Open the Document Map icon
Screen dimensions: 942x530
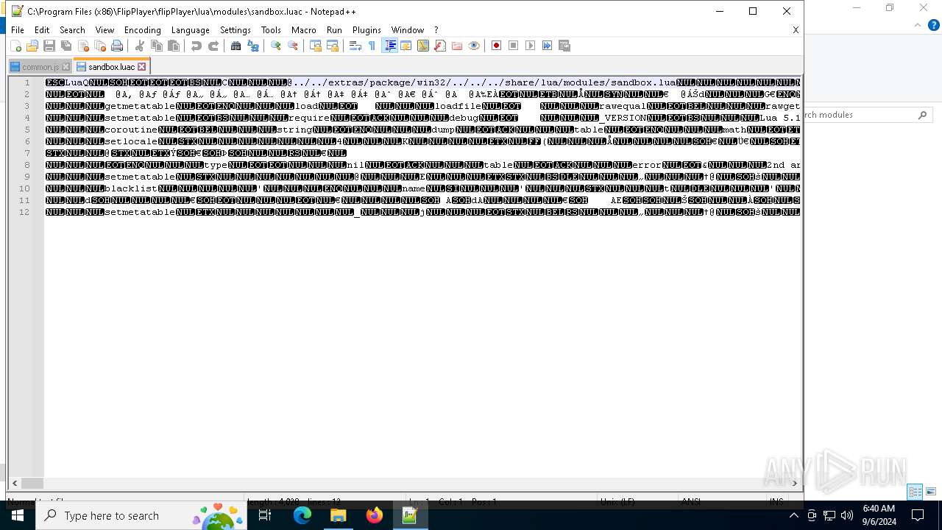pyautogui.click(x=422, y=46)
